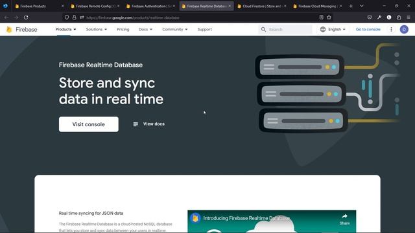Click the globe language icon
The width and height of the screenshot is (415, 233).
(x=323, y=29)
